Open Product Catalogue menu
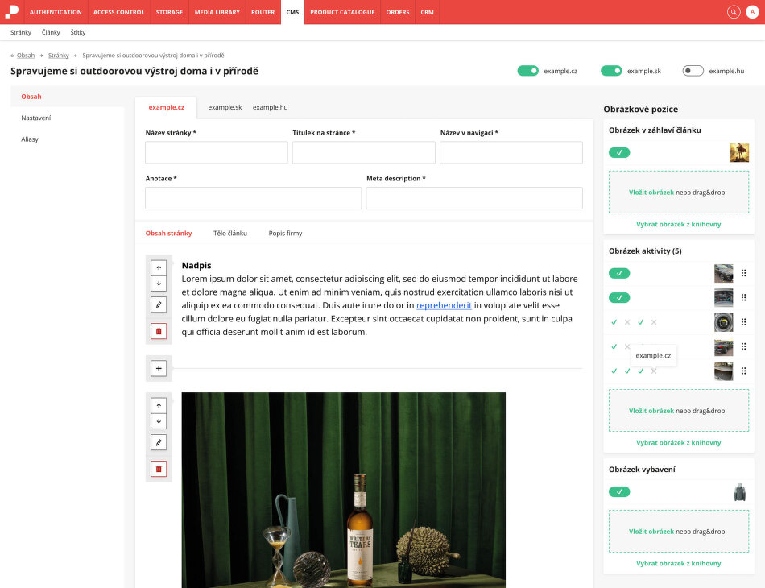 tap(342, 12)
